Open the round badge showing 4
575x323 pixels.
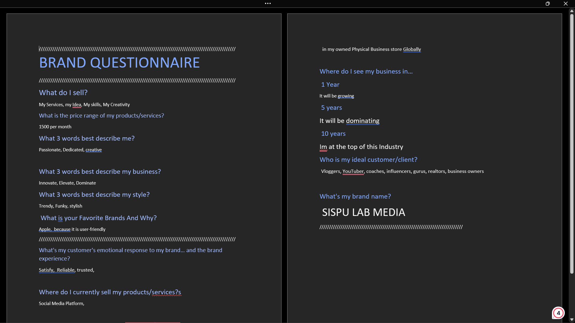tap(558, 313)
